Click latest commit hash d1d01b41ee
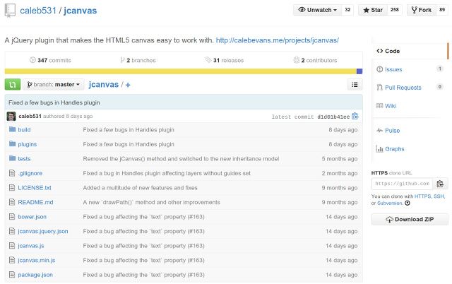 (333, 117)
